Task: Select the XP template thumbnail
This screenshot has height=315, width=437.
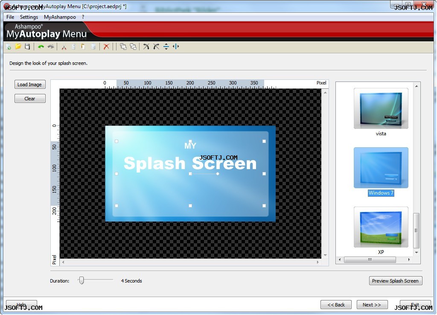Action: 381,227
